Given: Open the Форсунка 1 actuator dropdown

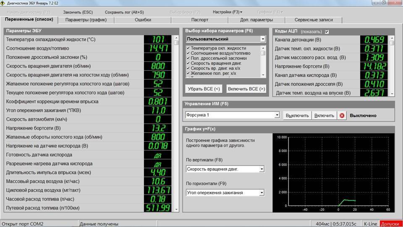Looking at the screenshot, I should coord(277,115).
